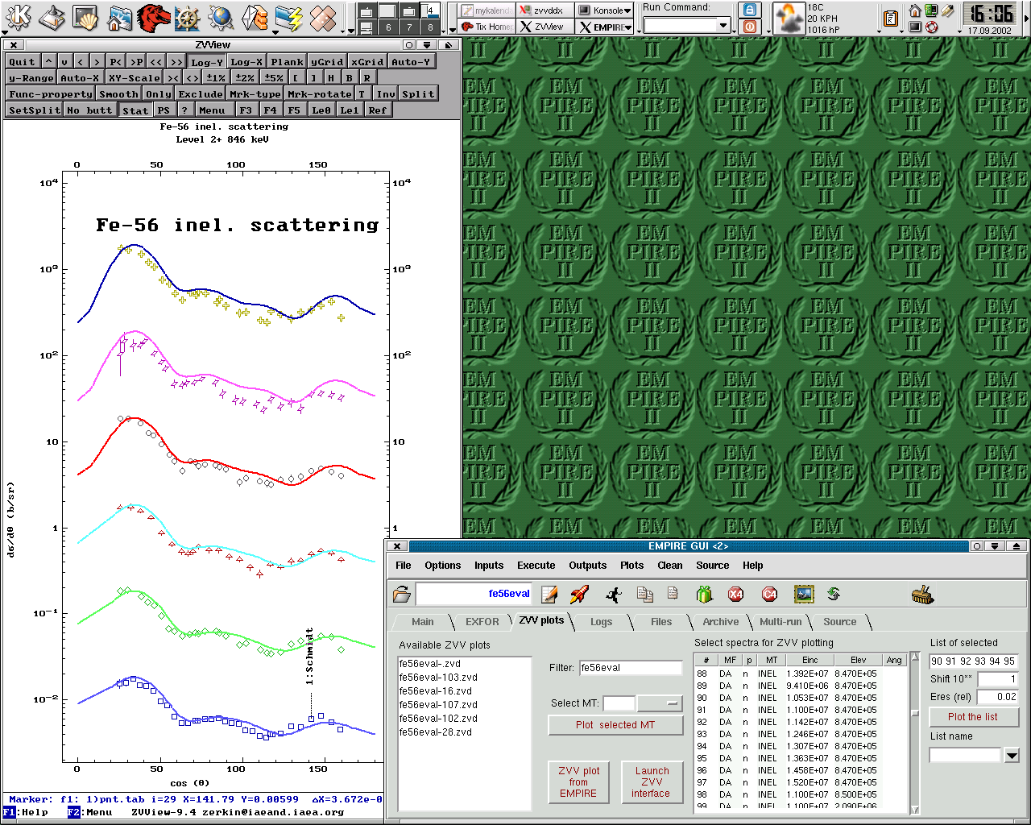Click the Eres (rel) input field
The height and width of the screenshot is (825, 1031).
998,697
